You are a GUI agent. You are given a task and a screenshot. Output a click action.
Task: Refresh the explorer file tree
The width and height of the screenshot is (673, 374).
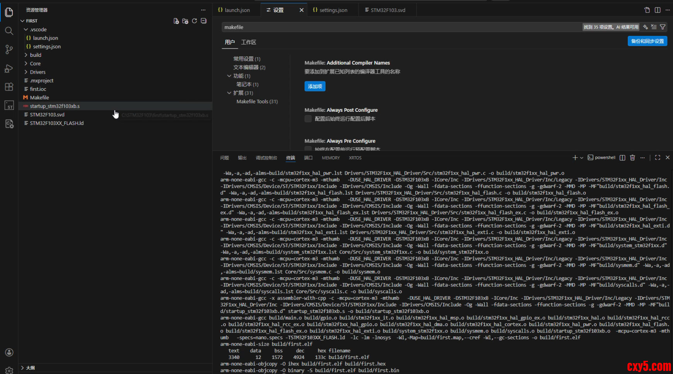194,21
